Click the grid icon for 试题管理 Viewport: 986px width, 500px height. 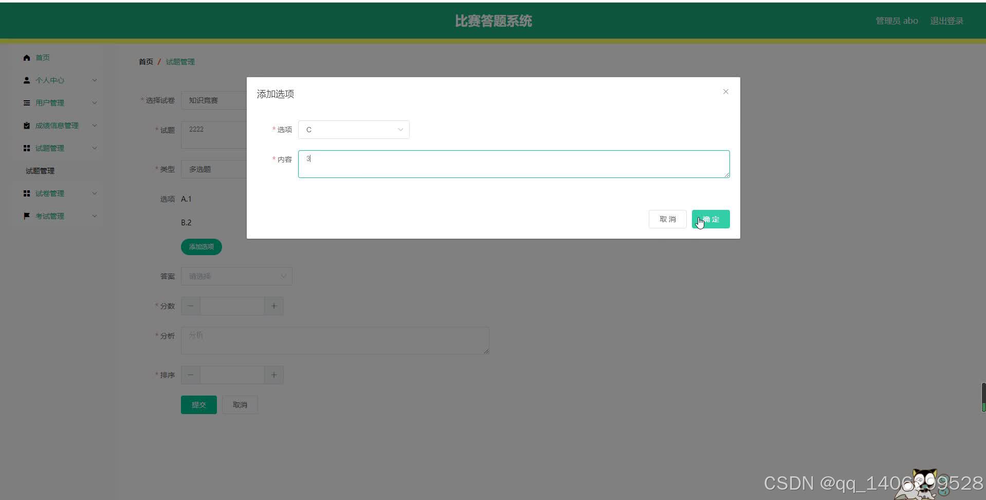click(x=27, y=148)
